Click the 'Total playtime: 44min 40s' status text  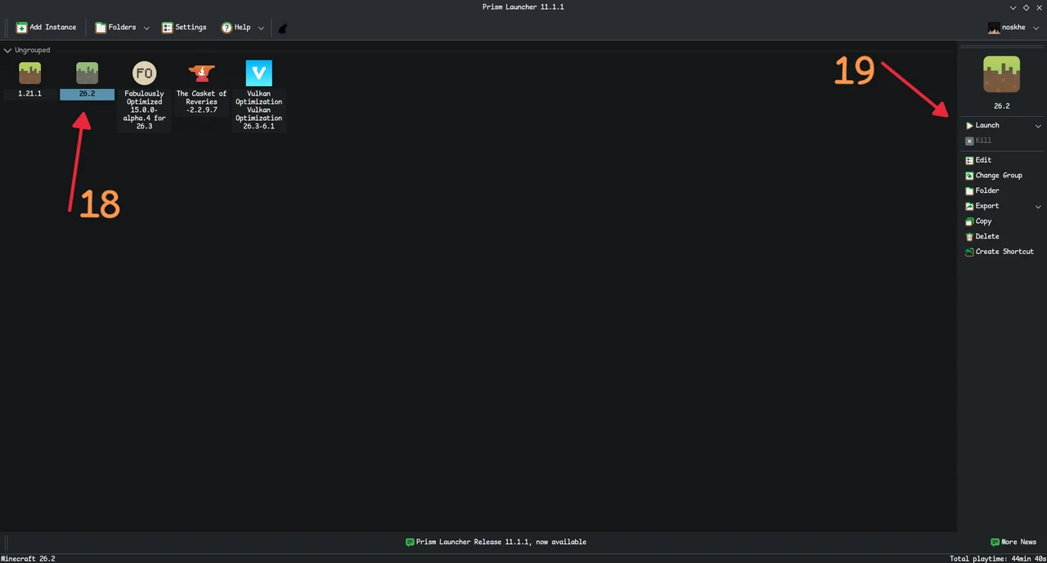998,559
